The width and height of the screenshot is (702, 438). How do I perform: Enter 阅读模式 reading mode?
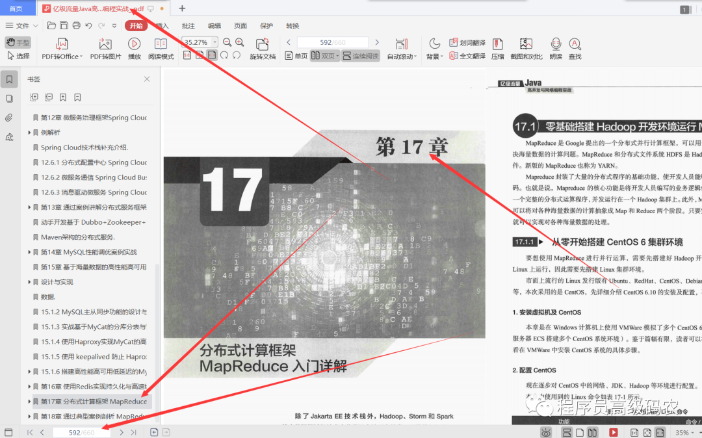pos(161,44)
